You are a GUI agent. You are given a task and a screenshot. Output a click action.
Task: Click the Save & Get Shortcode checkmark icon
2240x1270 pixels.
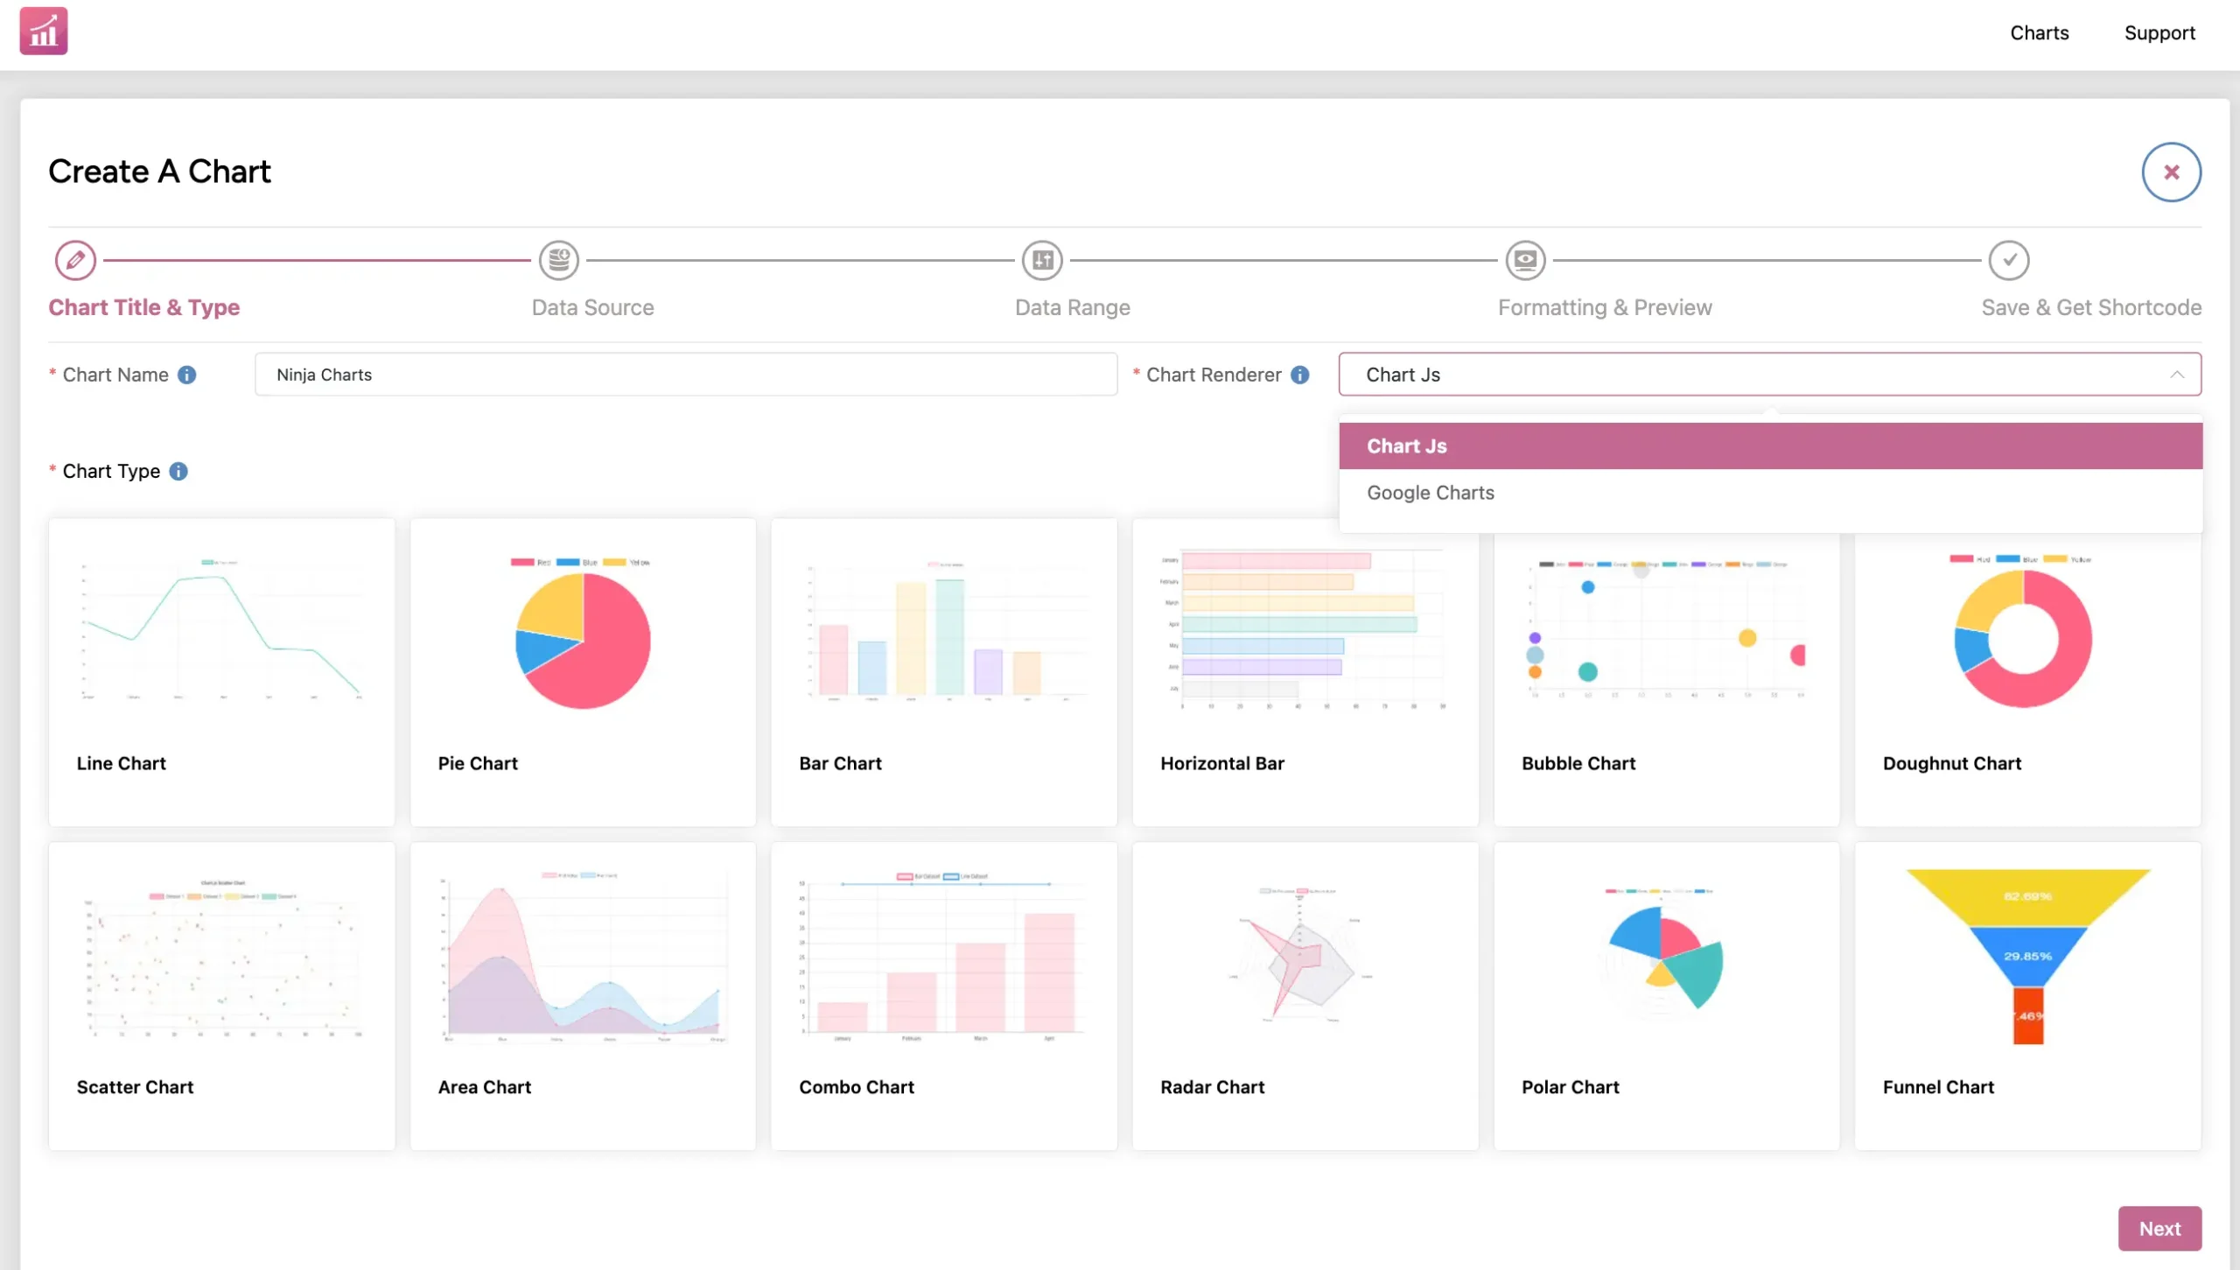click(2009, 260)
